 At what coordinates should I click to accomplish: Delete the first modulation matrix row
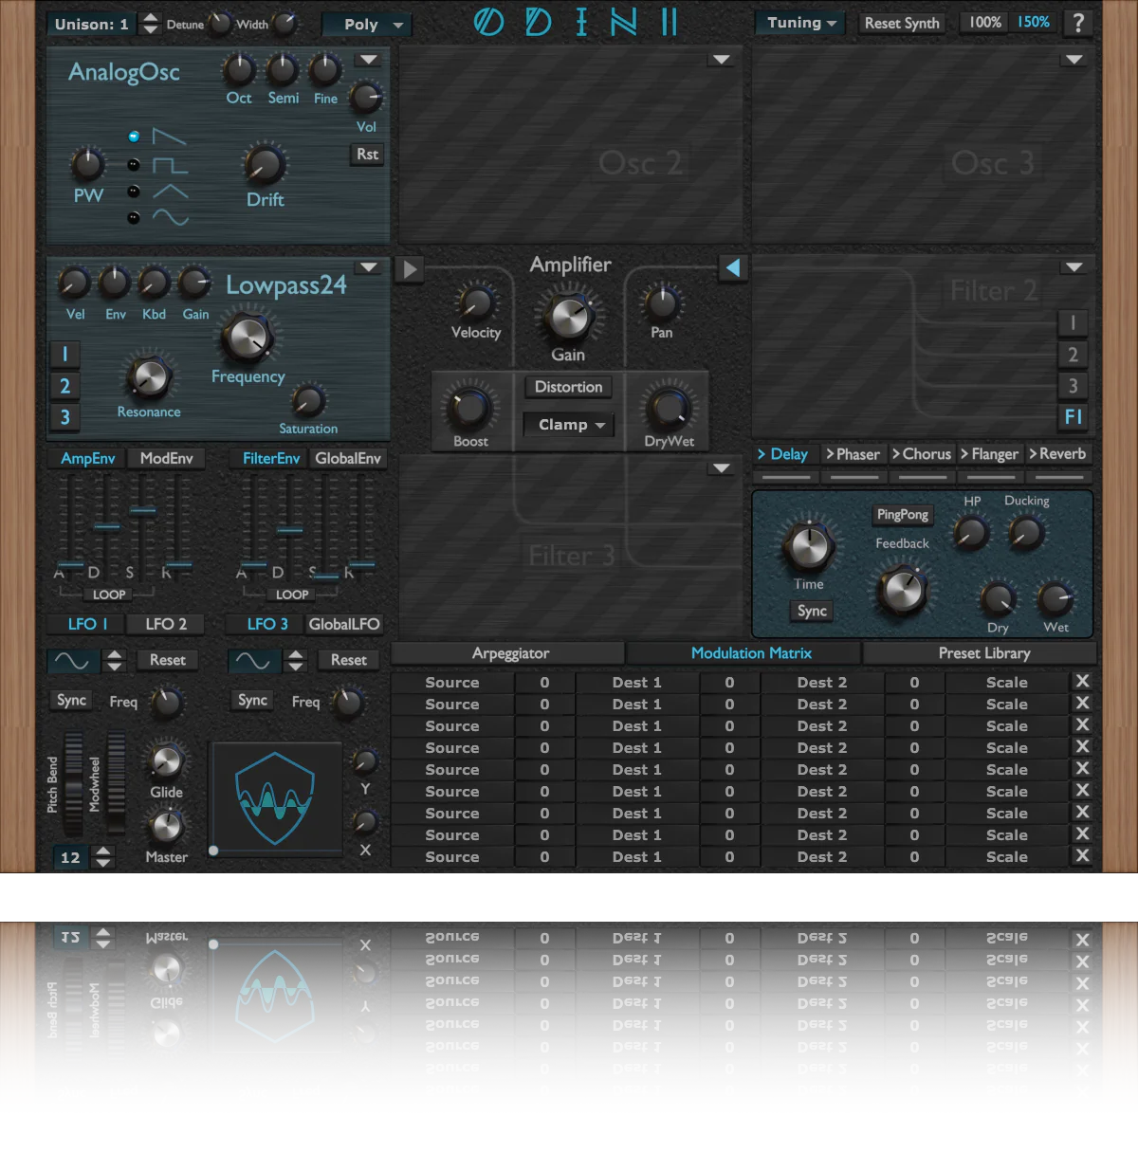tap(1082, 682)
